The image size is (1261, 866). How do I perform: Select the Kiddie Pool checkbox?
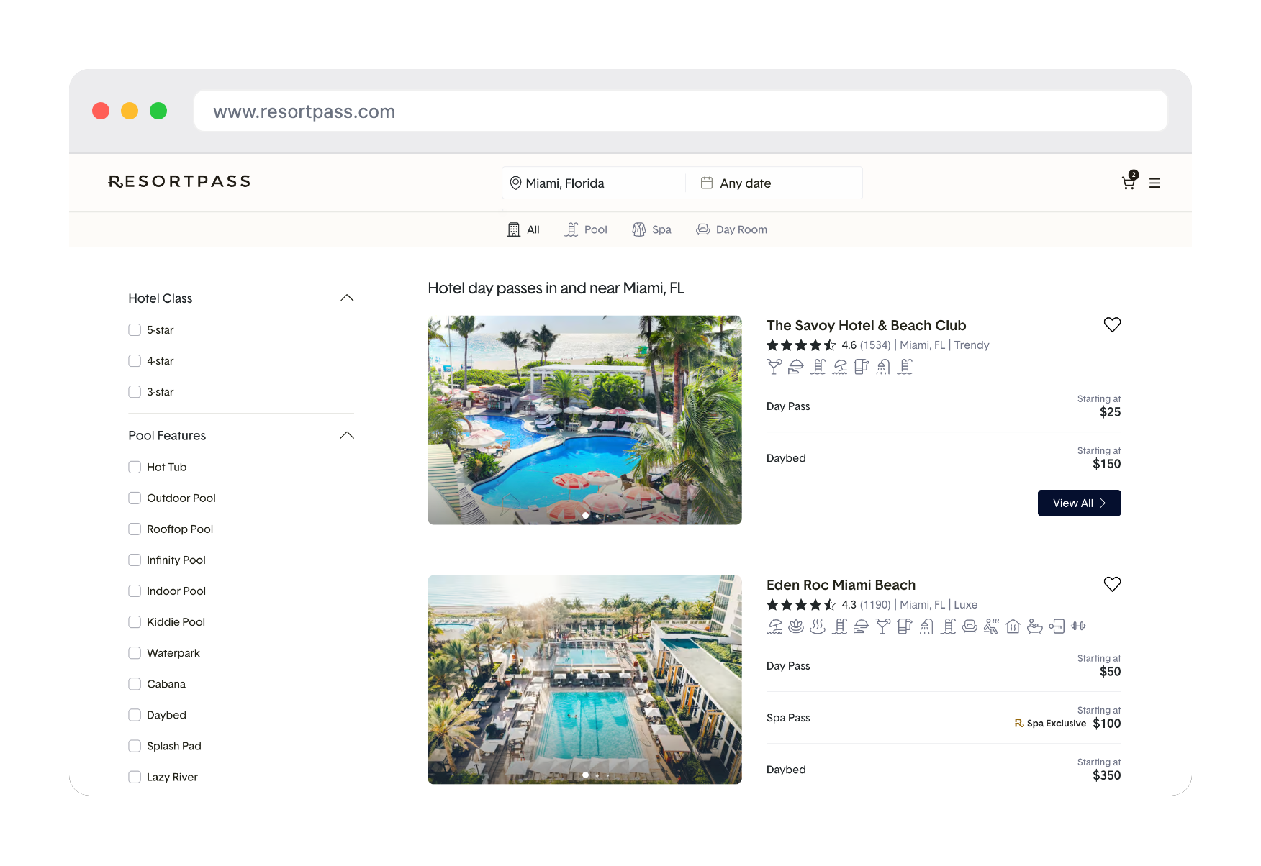pyautogui.click(x=135, y=622)
